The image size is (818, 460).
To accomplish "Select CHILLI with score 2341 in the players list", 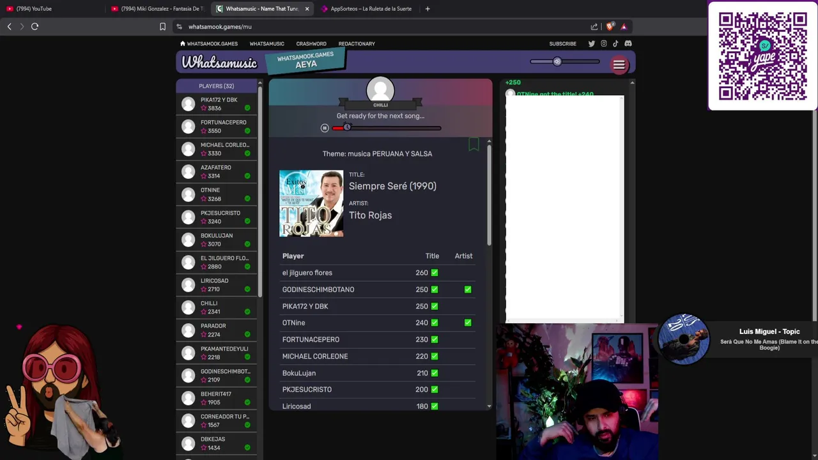I will 216,307.
